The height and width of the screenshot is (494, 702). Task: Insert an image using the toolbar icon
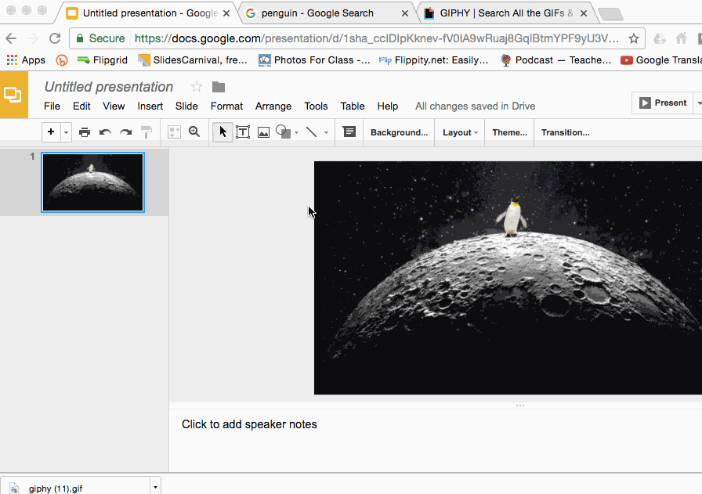tap(263, 132)
